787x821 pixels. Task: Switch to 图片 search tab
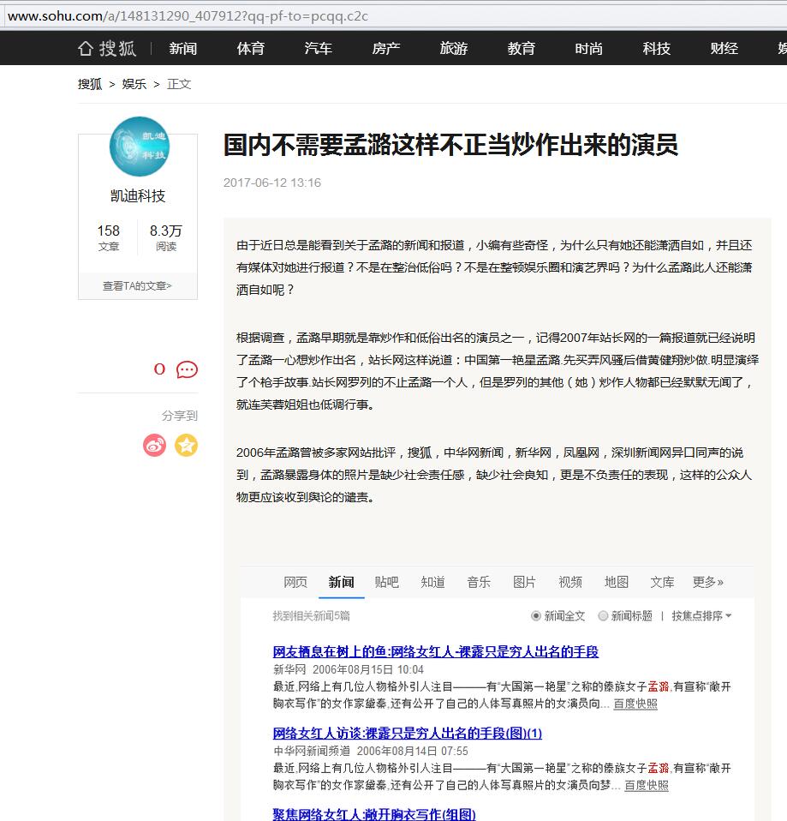[524, 582]
